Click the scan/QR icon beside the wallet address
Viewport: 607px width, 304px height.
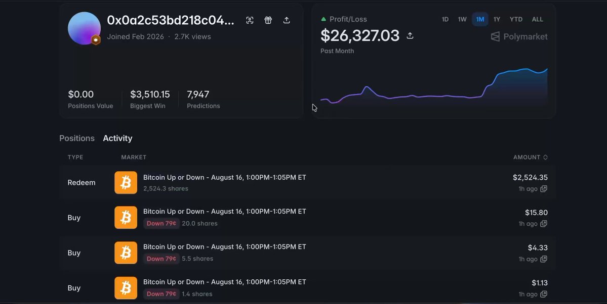click(250, 20)
